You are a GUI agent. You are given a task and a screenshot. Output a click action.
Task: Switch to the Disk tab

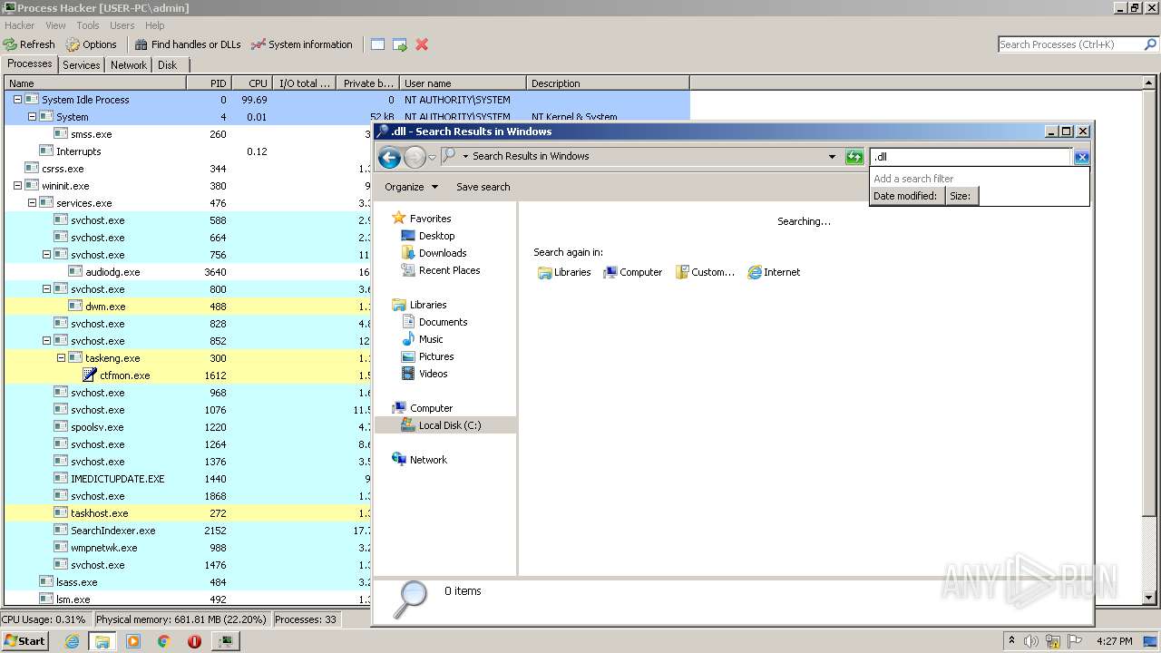[168, 65]
